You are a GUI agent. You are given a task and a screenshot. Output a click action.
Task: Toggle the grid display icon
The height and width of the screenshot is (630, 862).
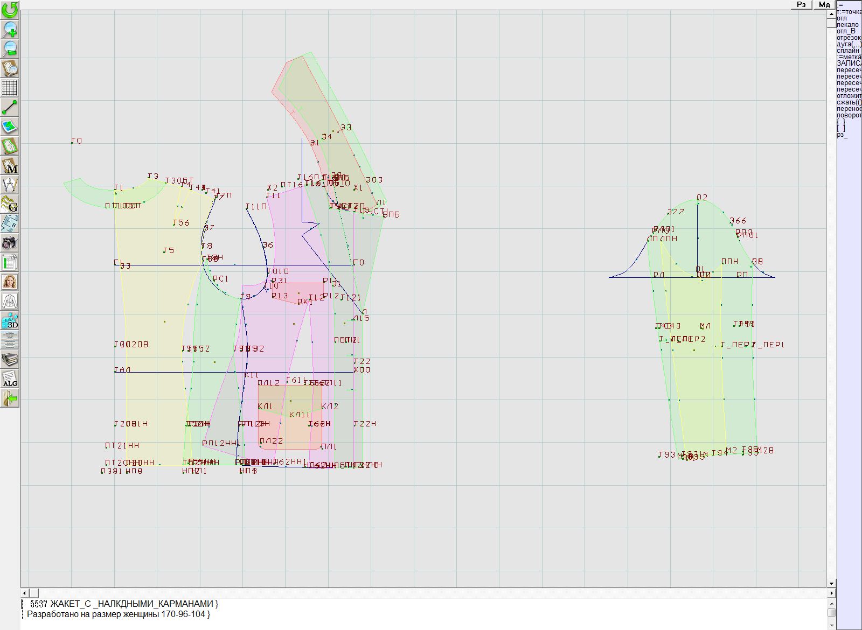pyautogui.click(x=10, y=87)
